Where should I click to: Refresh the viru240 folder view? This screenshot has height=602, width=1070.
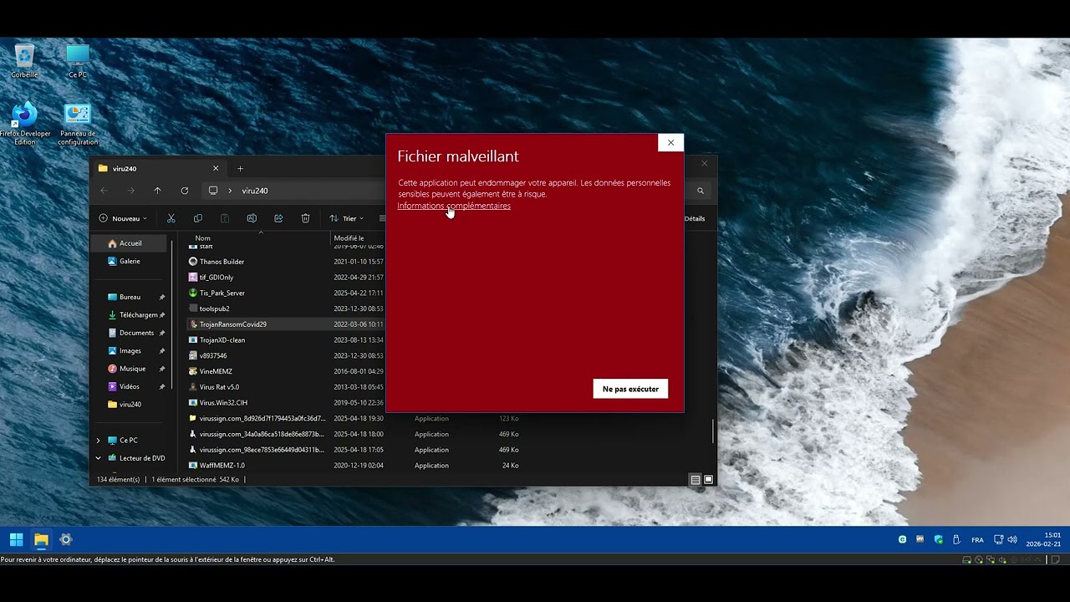[x=185, y=191]
